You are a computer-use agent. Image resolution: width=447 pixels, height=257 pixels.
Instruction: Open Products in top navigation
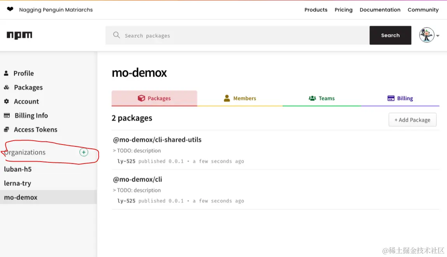(316, 10)
